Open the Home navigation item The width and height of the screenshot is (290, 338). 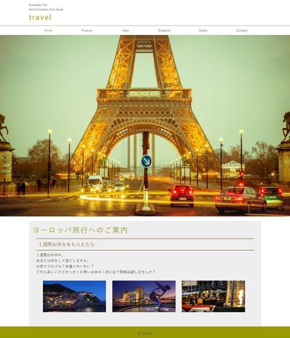click(x=48, y=31)
